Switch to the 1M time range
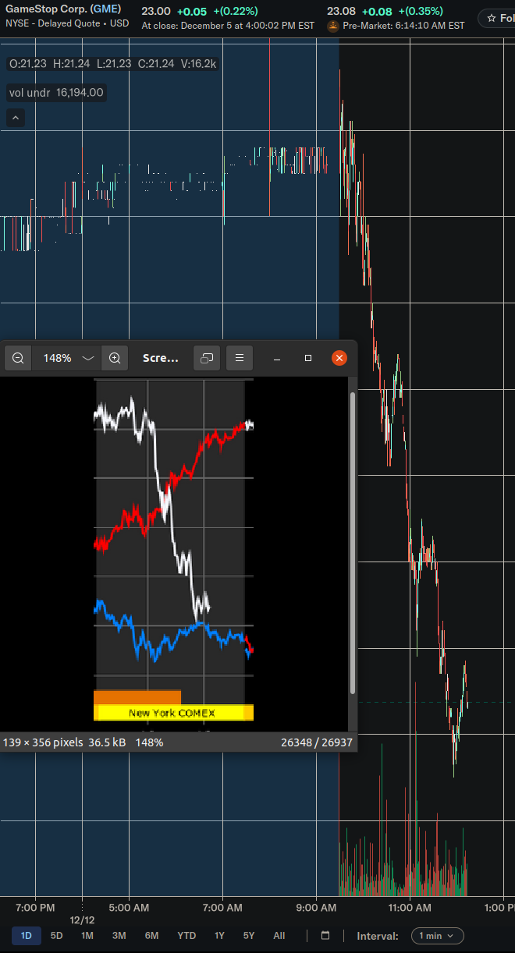 point(87,936)
